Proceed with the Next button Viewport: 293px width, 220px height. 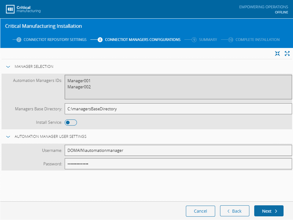pyautogui.click(x=269, y=211)
